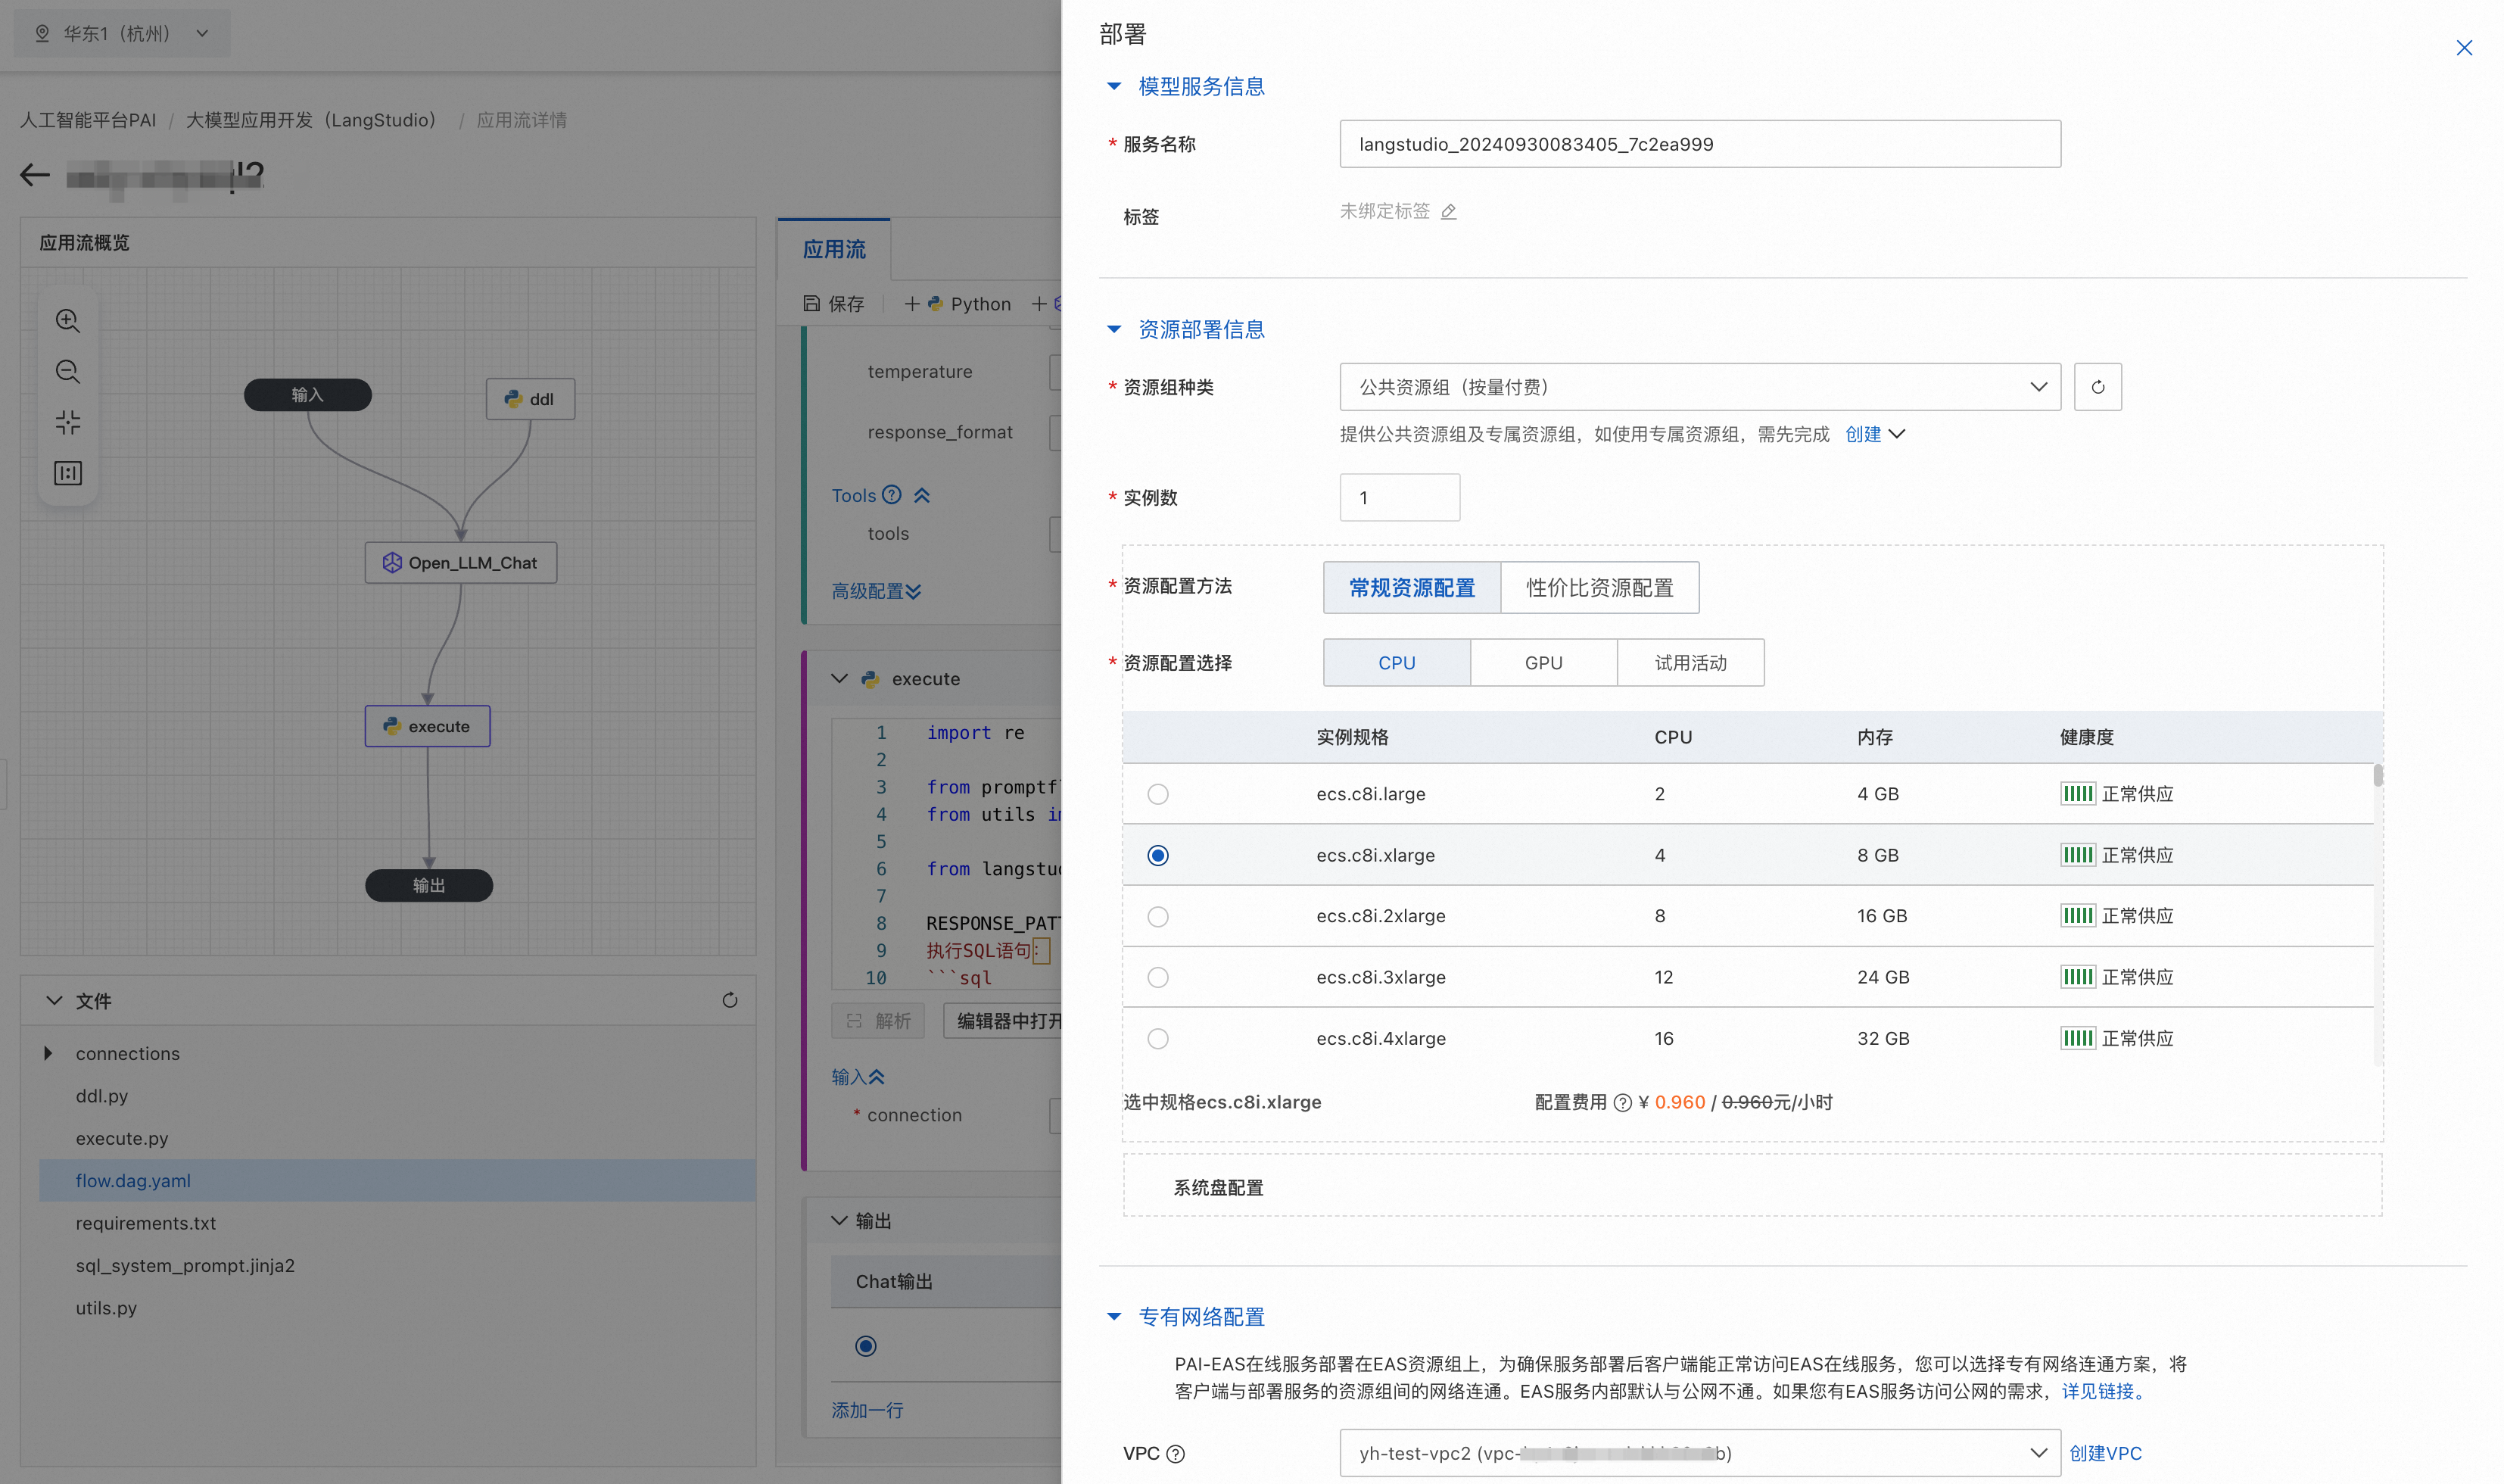
Task: Expand the 创建 dropdown link
Action: [1875, 434]
